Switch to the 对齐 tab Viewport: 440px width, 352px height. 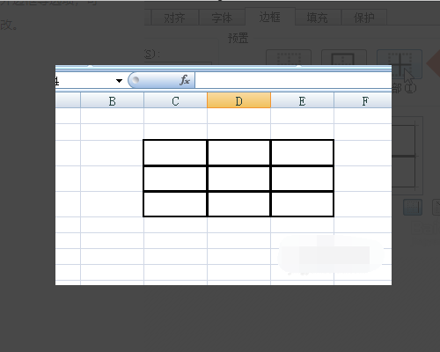click(174, 18)
